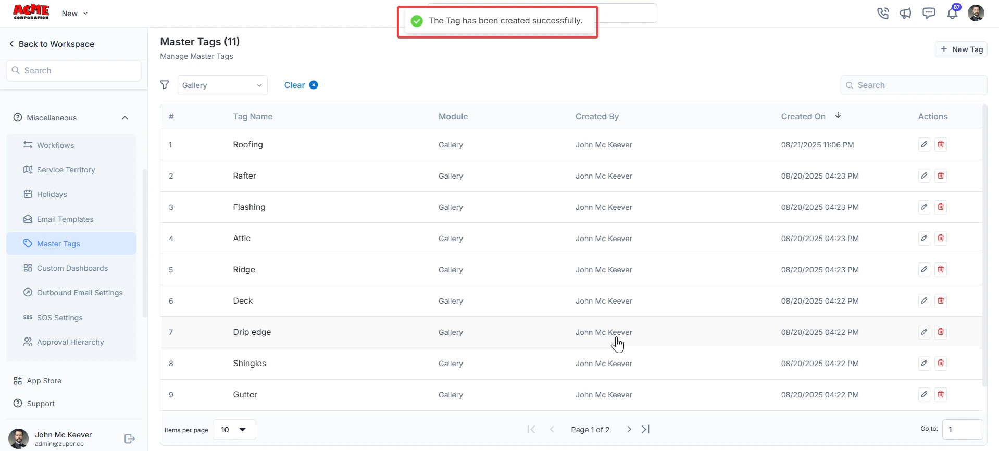The width and height of the screenshot is (999, 451).
Task: Delete the Drip edge tag
Action: click(x=941, y=332)
